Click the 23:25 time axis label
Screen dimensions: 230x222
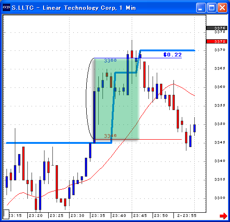coord(57,216)
